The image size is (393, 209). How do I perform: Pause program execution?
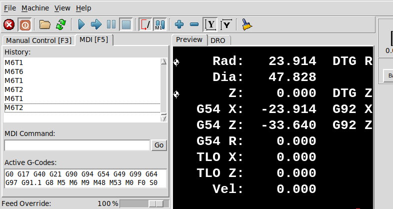pos(111,24)
